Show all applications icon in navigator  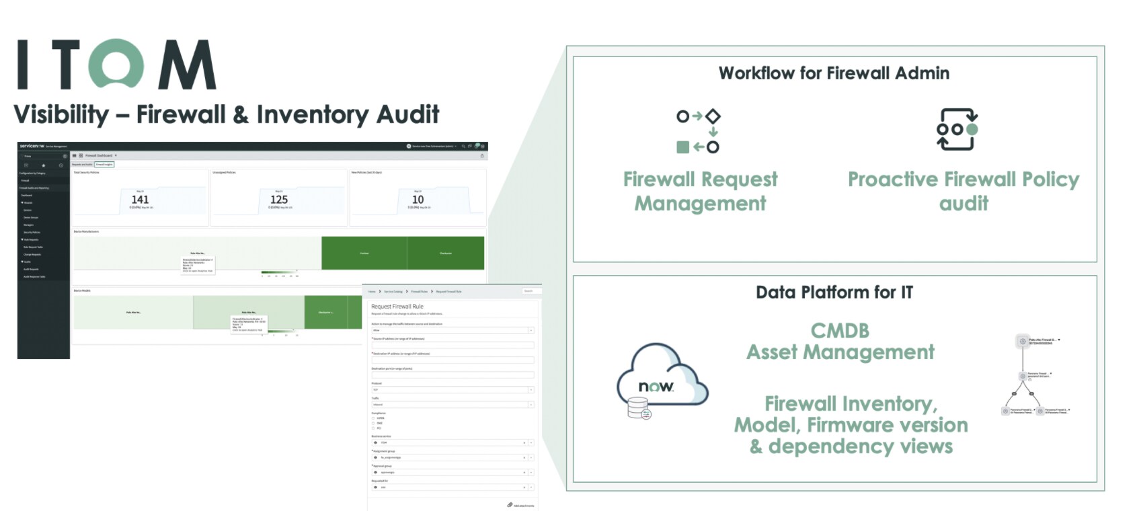[x=26, y=165]
